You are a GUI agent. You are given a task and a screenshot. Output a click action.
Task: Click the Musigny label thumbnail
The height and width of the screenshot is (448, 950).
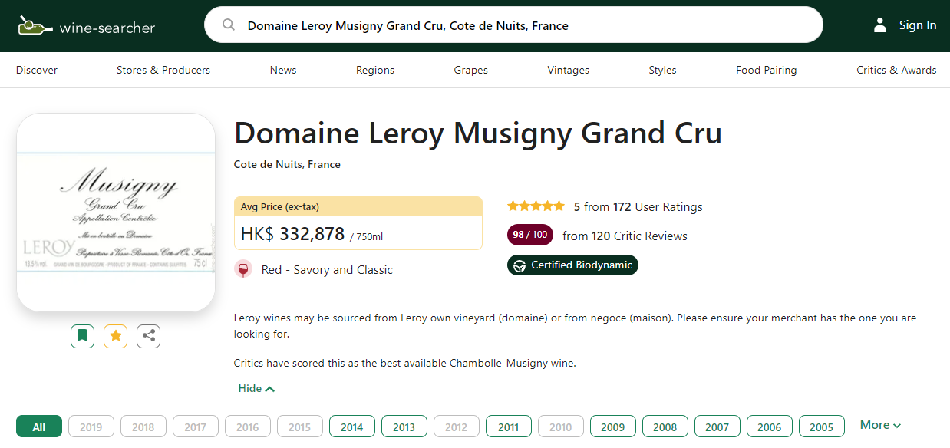tap(115, 212)
